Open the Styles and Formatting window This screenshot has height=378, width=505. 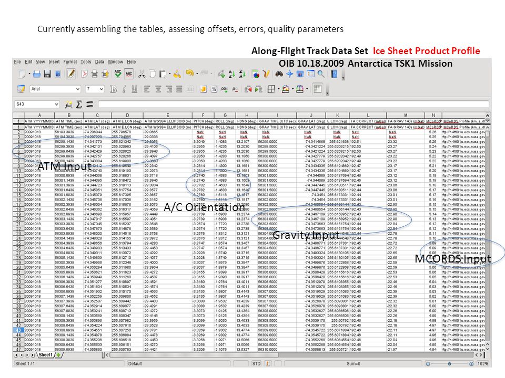(21, 89)
